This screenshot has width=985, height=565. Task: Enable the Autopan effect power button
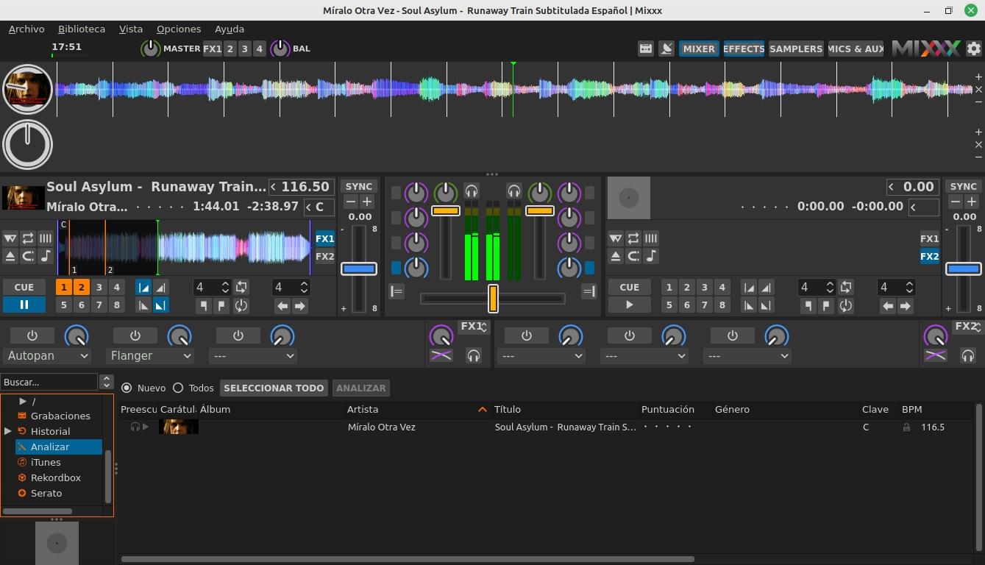click(x=32, y=335)
